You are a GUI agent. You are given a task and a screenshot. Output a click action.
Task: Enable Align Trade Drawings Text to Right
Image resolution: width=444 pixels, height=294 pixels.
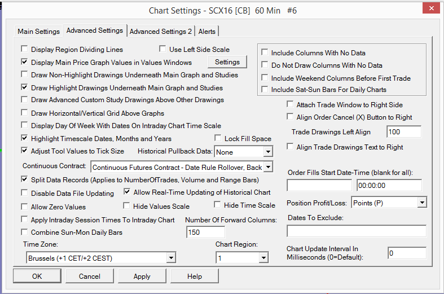click(x=290, y=147)
